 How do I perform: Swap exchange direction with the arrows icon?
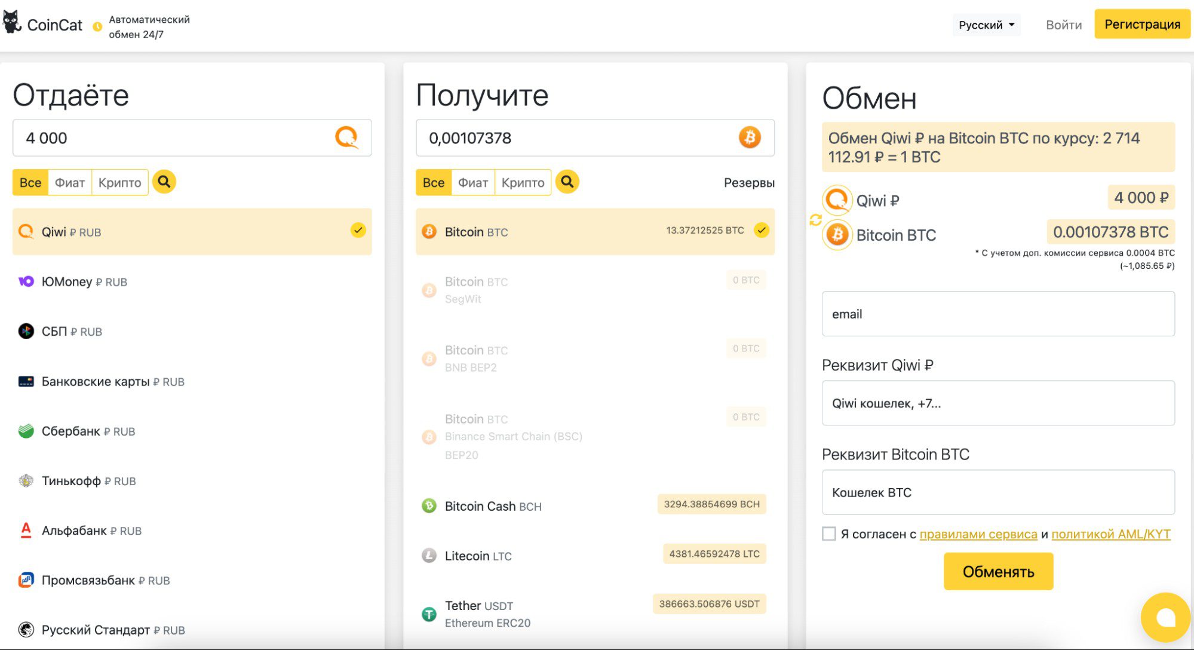coord(815,220)
